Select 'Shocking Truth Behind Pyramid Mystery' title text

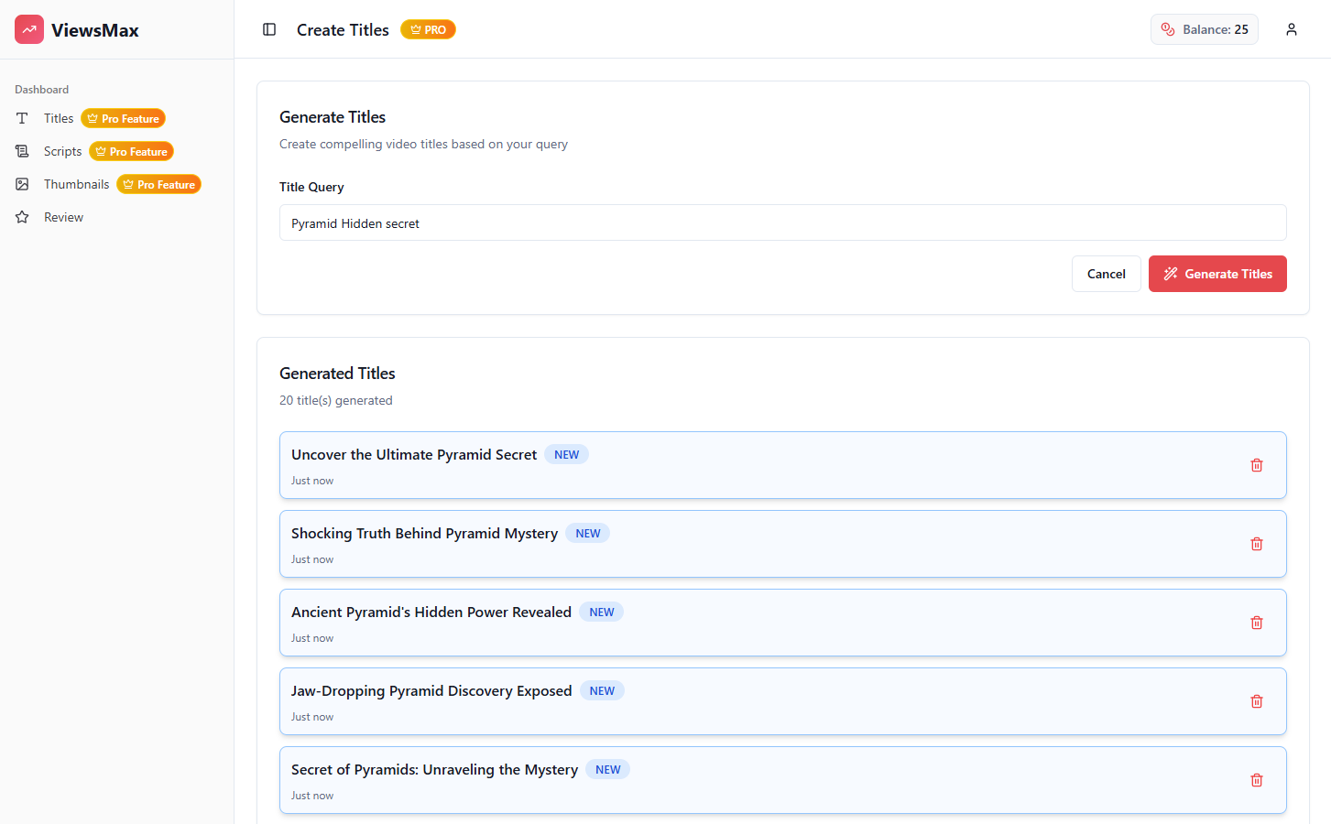[424, 534]
